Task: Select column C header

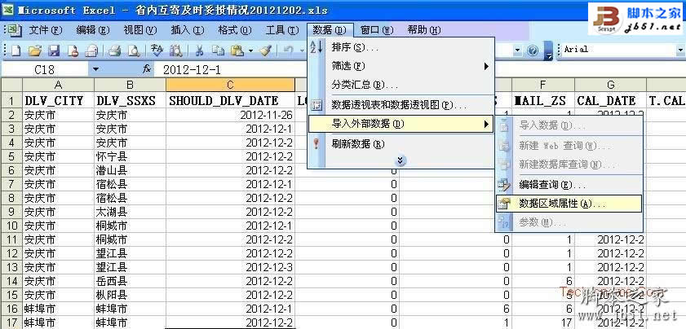Action: click(231, 85)
